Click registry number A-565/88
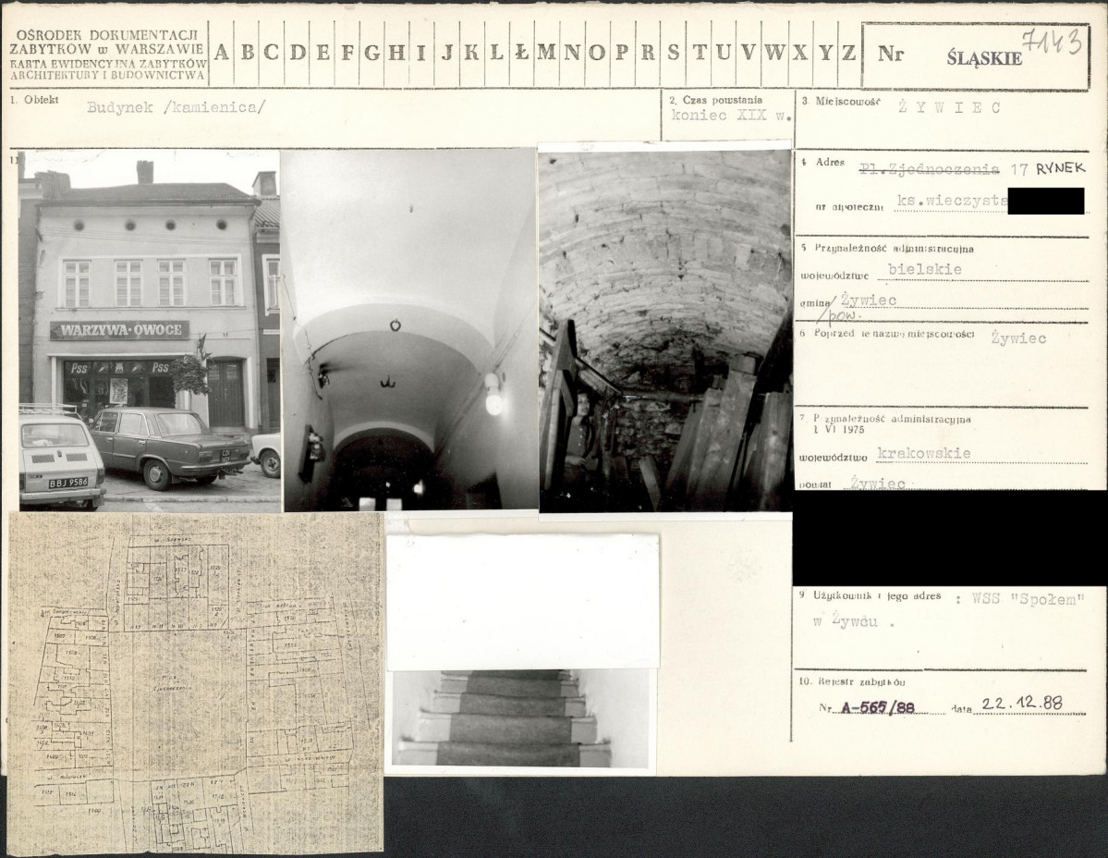The width and height of the screenshot is (1108, 858). [x=877, y=706]
